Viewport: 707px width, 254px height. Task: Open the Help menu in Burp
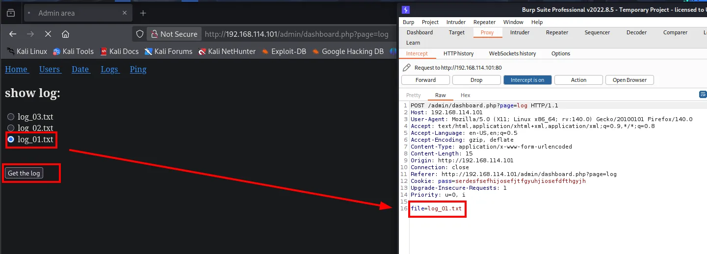537,22
